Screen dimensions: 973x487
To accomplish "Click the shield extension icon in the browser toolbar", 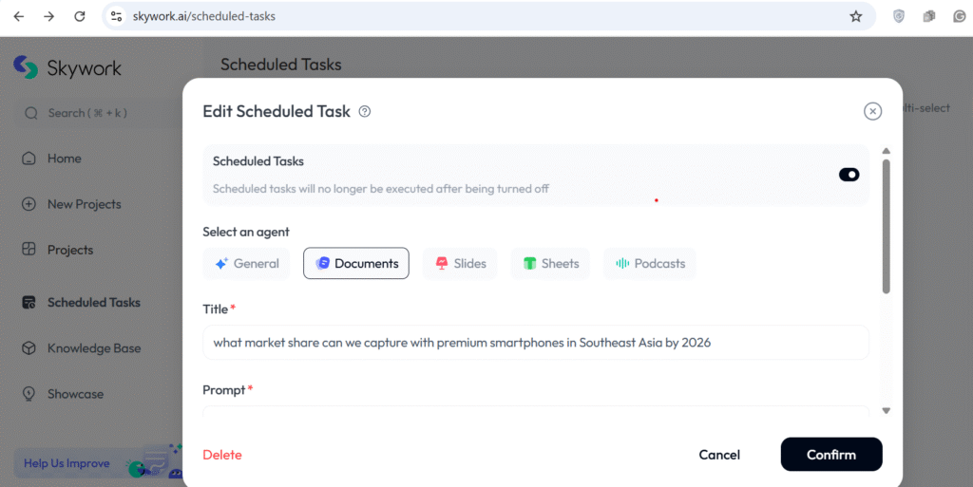I will pyautogui.click(x=898, y=17).
